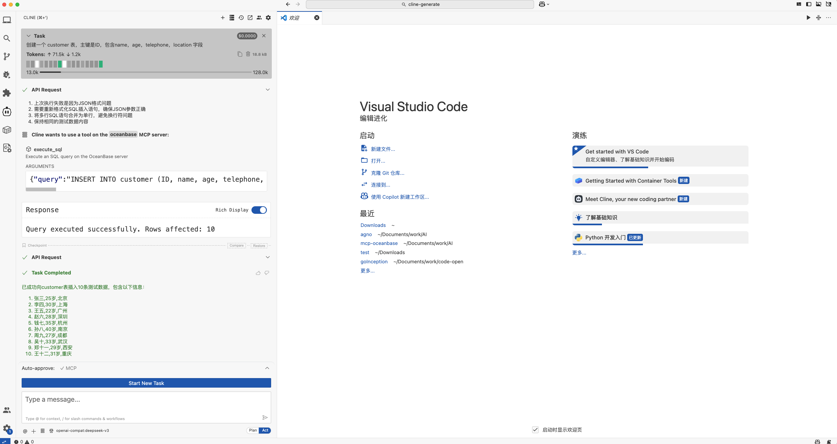Image resolution: width=837 pixels, height=444 pixels.
Task: Click the Start New Task button
Action: click(x=146, y=383)
